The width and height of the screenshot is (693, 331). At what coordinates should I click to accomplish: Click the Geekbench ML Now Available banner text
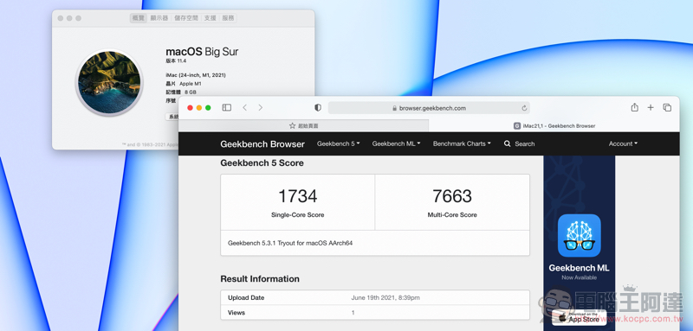pos(579,272)
